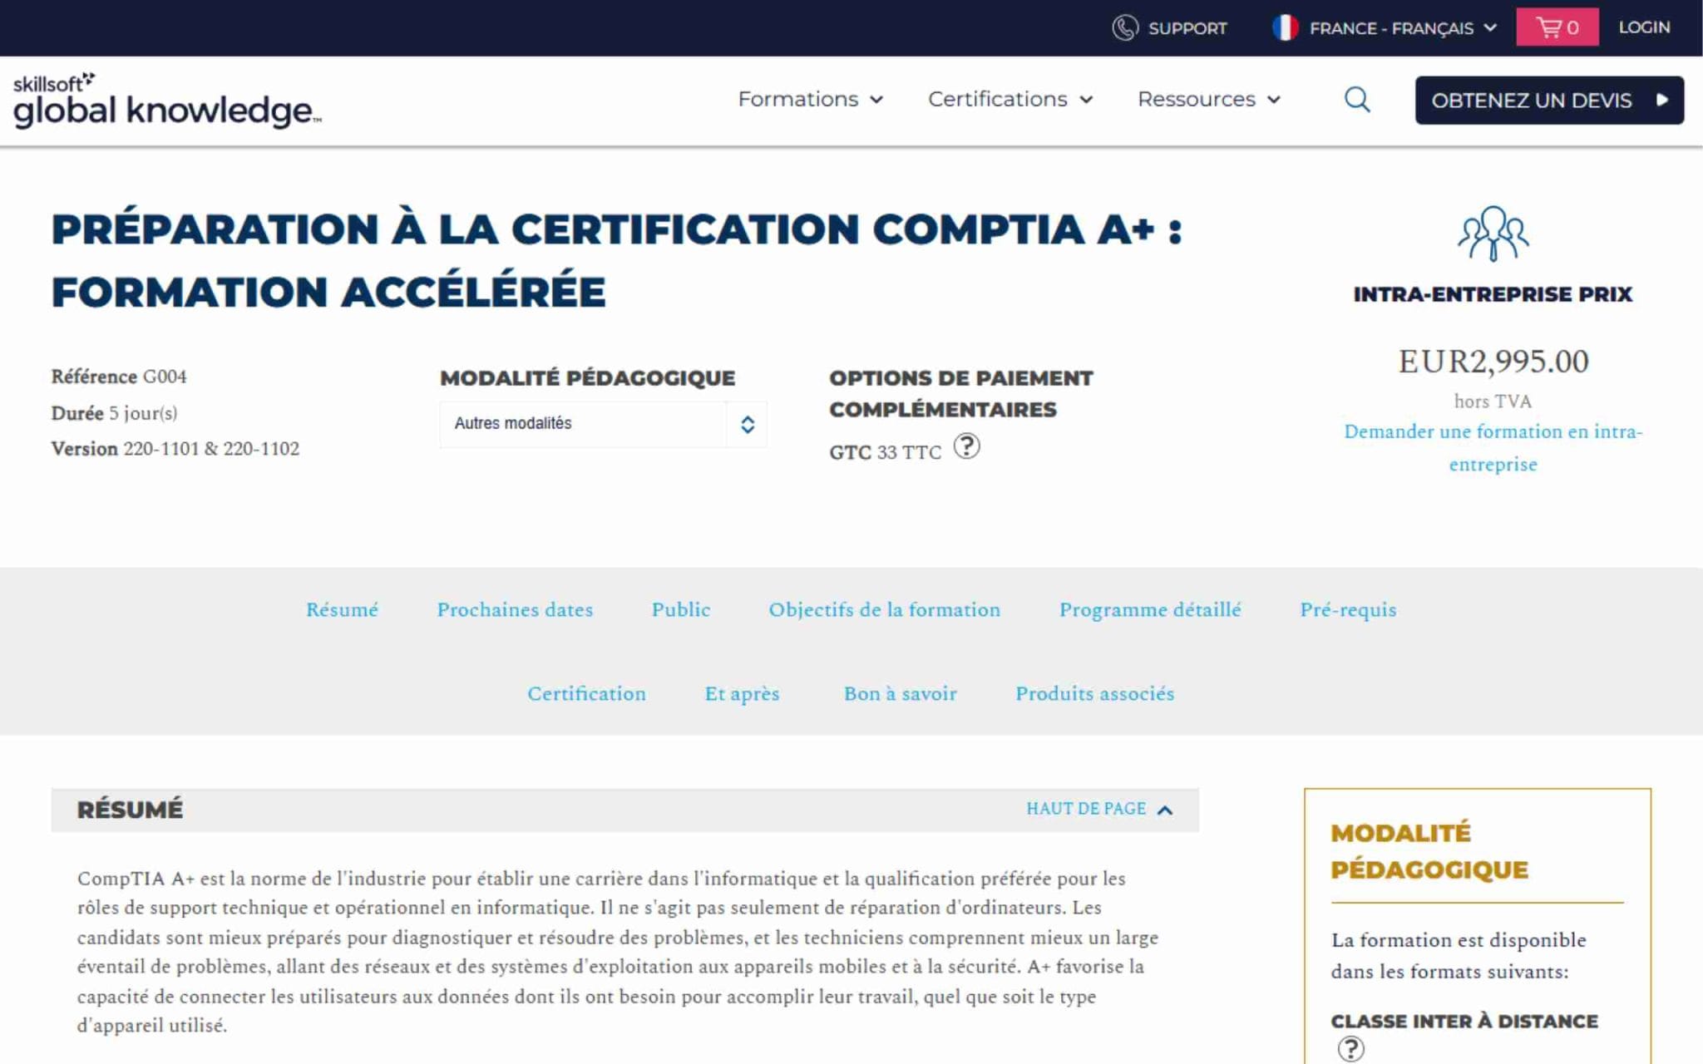
Task: Open the shopping cart
Action: [1557, 27]
